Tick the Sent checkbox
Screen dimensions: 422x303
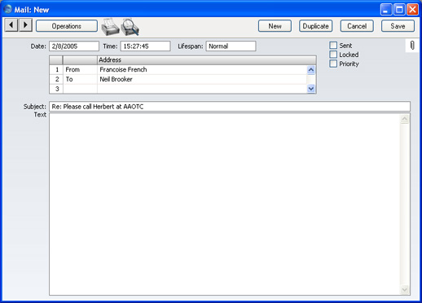click(333, 46)
